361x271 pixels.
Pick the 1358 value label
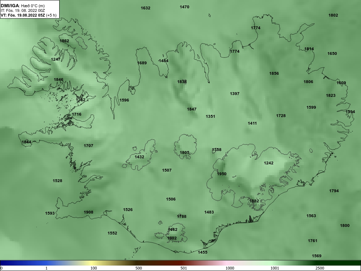pos(216,150)
